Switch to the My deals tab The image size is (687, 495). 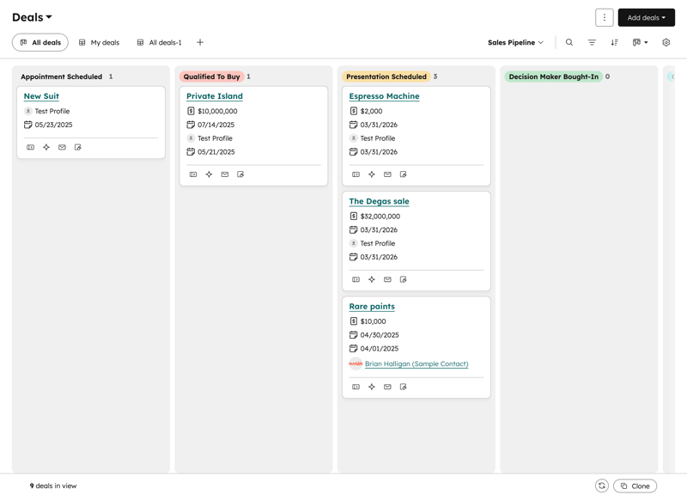(x=101, y=42)
